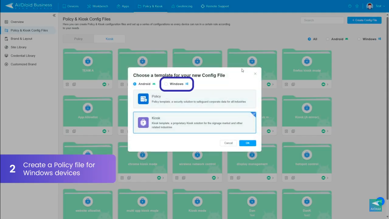The width and height of the screenshot is (389, 219).
Task: Expand hotspot control card chevron
Action: [x=327, y=178]
